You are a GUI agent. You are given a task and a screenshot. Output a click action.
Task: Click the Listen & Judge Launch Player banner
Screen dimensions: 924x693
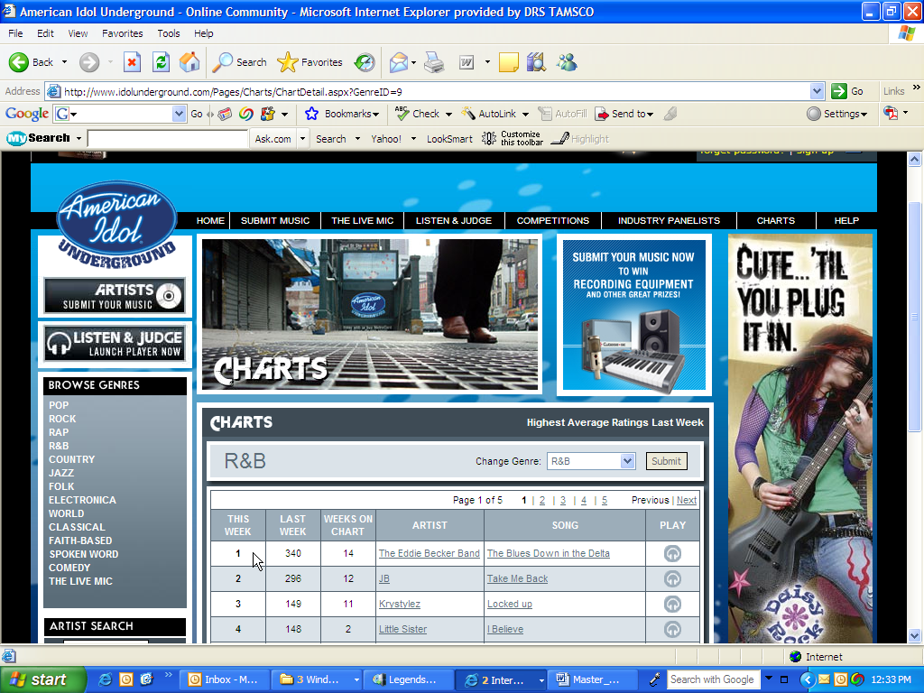click(115, 344)
